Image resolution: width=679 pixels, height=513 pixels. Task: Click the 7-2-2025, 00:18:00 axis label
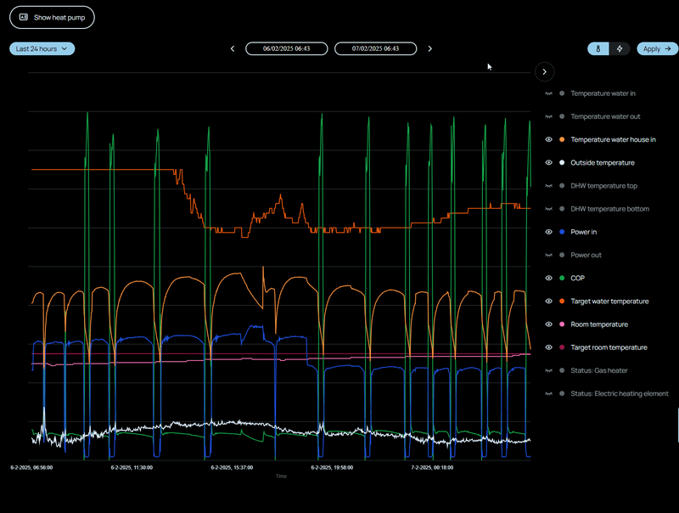[x=432, y=467]
